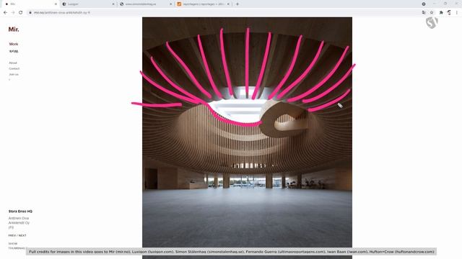The image size is (462, 259).
Task: Close the reportagens tab
Action: coord(228,4)
